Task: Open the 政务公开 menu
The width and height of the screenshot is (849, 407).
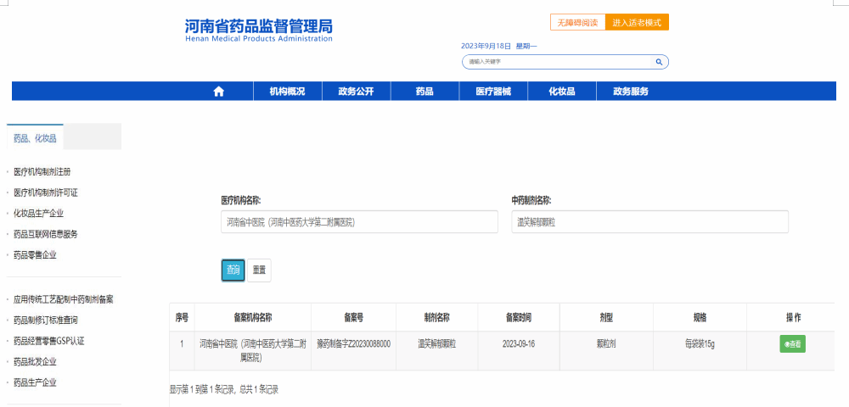Action: (355, 92)
